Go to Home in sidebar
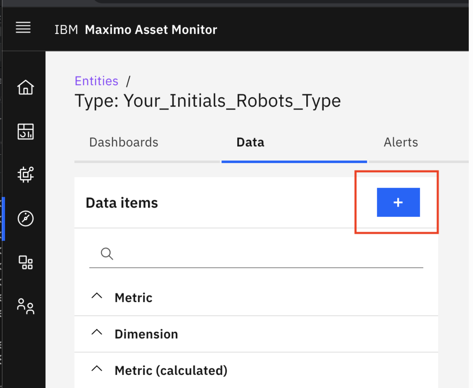Image resolution: width=473 pixels, height=388 pixels. coord(26,87)
